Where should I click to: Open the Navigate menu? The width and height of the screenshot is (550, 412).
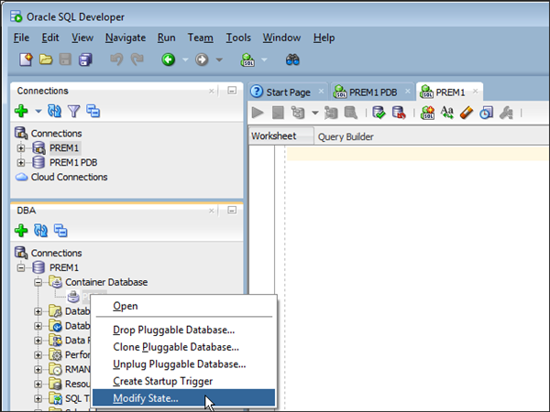click(126, 38)
